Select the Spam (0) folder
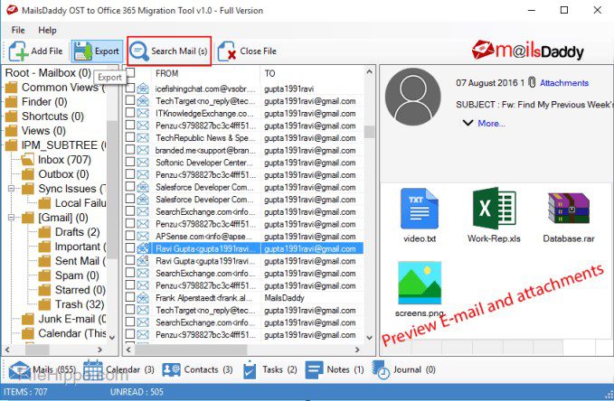Screen dimensions: 614x401 (x=77, y=275)
